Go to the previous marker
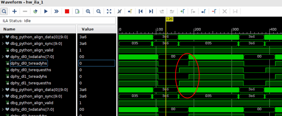282x116 pixels. click(x=193, y=12)
